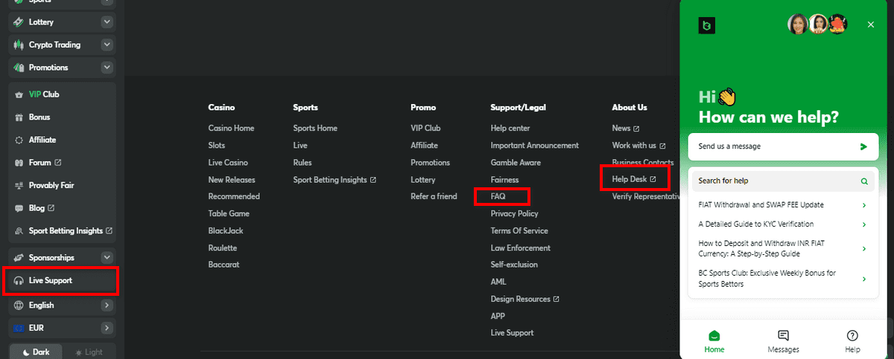Click the Search for help field
This screenshot has width=894, height=359.
point(783,181)
